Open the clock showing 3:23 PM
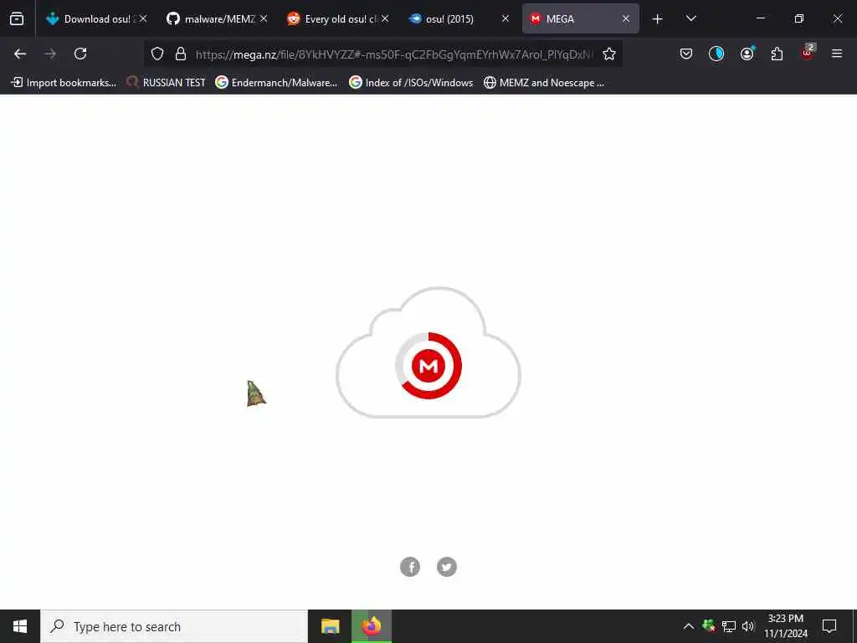This screenshot has height=643, width=857. pyautogui.click(x=785, y=626)
